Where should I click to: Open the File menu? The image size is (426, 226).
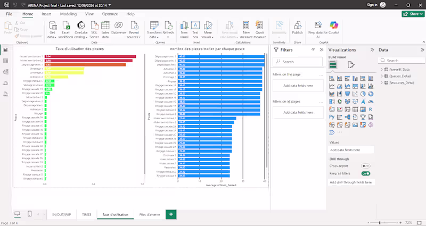(9, 14)
